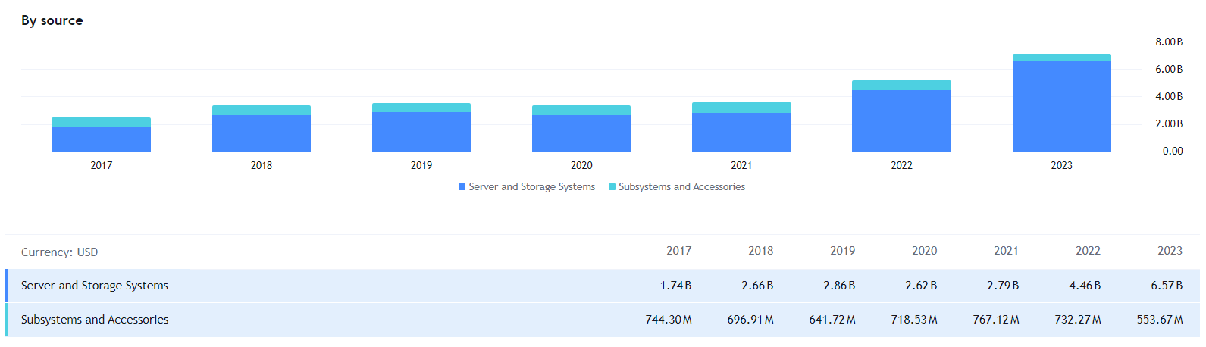The height and width of the screenshot is (347, 1206).
Task: Click the 744.30M Subsystems value for 2017
Action: click(x=668, y=320)
